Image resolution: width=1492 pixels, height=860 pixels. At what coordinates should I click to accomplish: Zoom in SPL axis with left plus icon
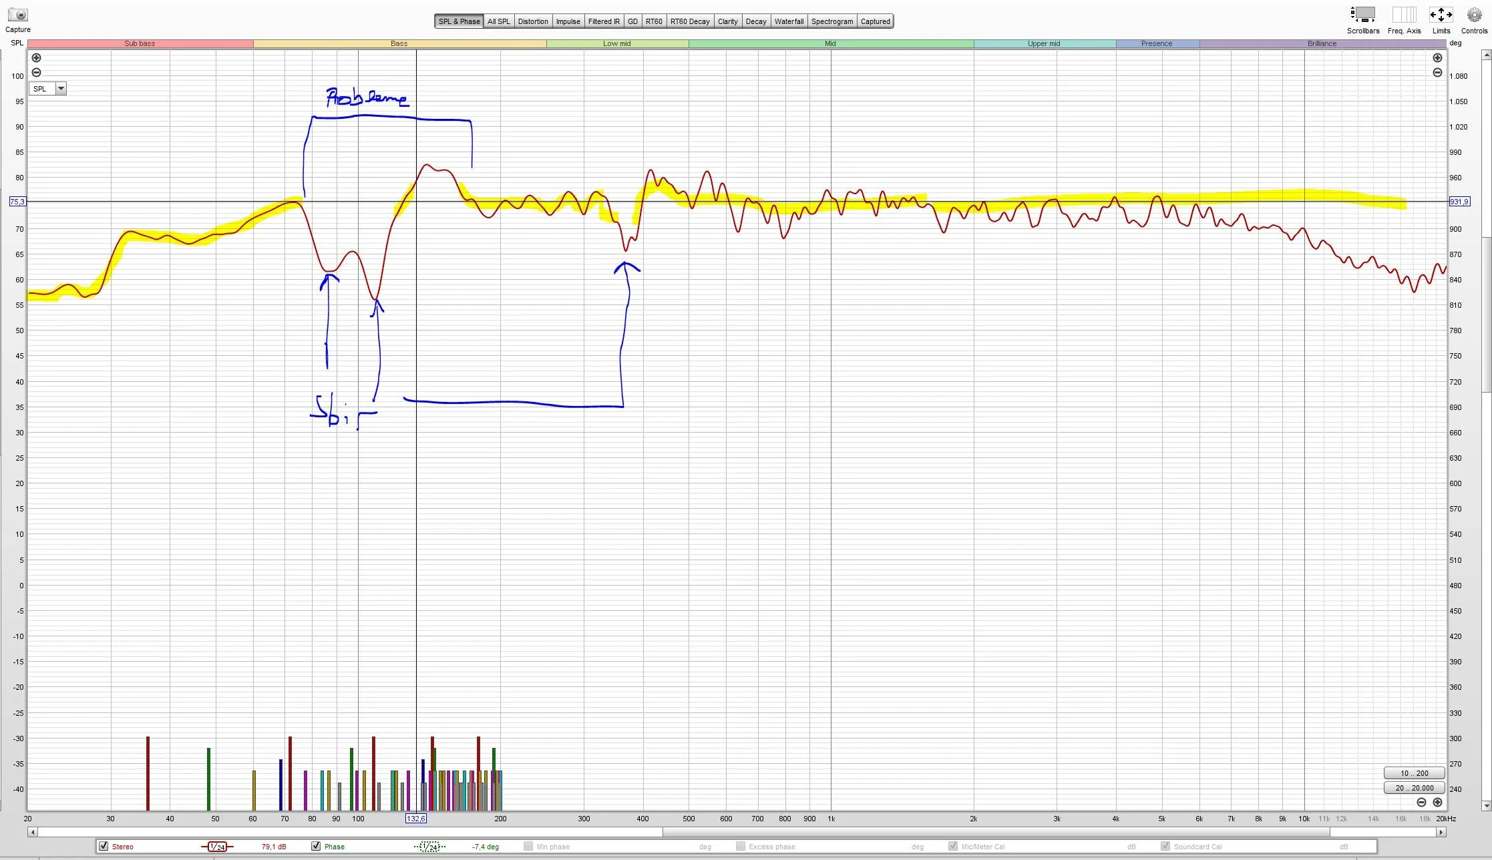[x=37, y=58]
